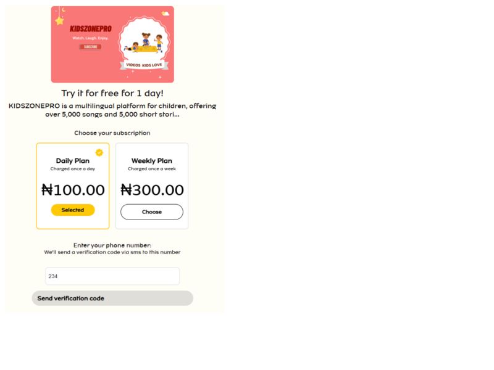Image resolution: width=494 pixels, height=370 pixels.
Task: Click the yellow checkmark badge on Daily Plan
Action: point(99,152)
